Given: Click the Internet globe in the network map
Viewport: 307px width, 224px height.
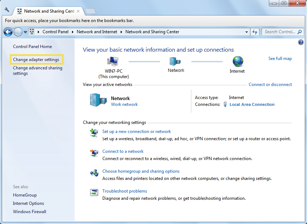Looking at the screenshot, I should coord(237,61).
